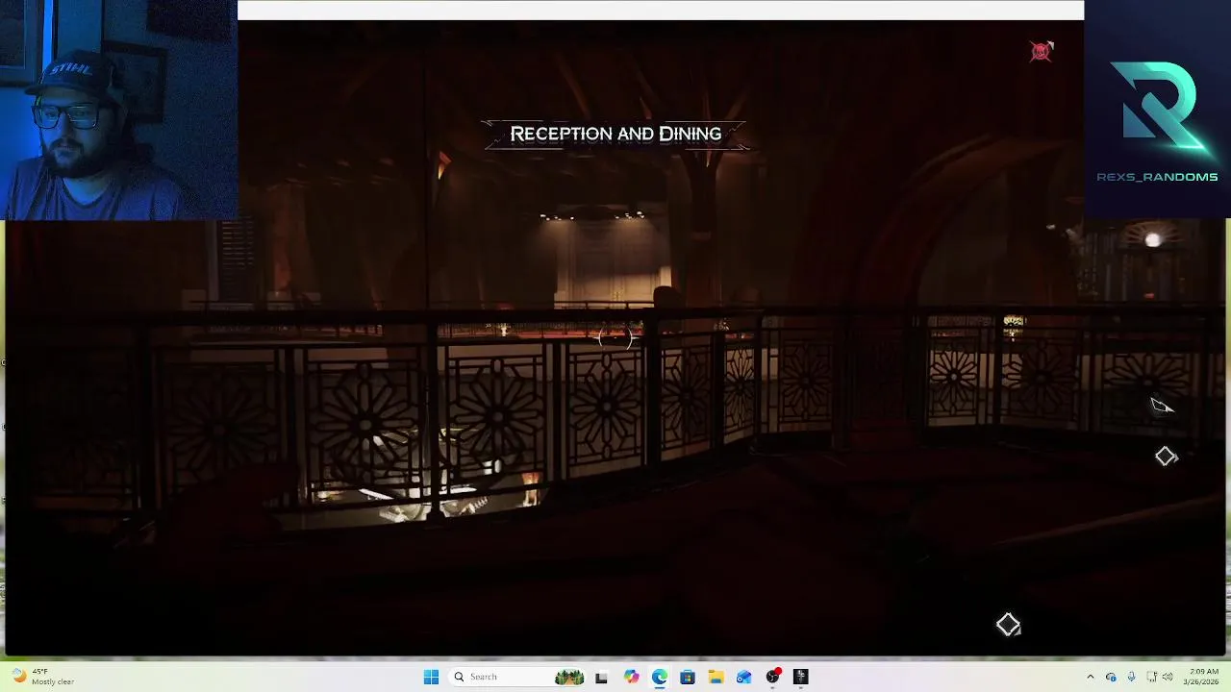1231x692 pixels.
Task: Open the weather widget showing 45°F
Action: 43,677
